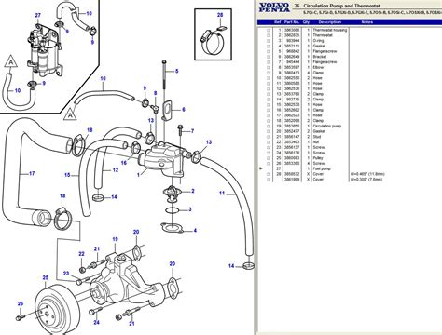Click the hose clamp illustration in boxed inset
This screenshot has width=442, height=335.
213,41
